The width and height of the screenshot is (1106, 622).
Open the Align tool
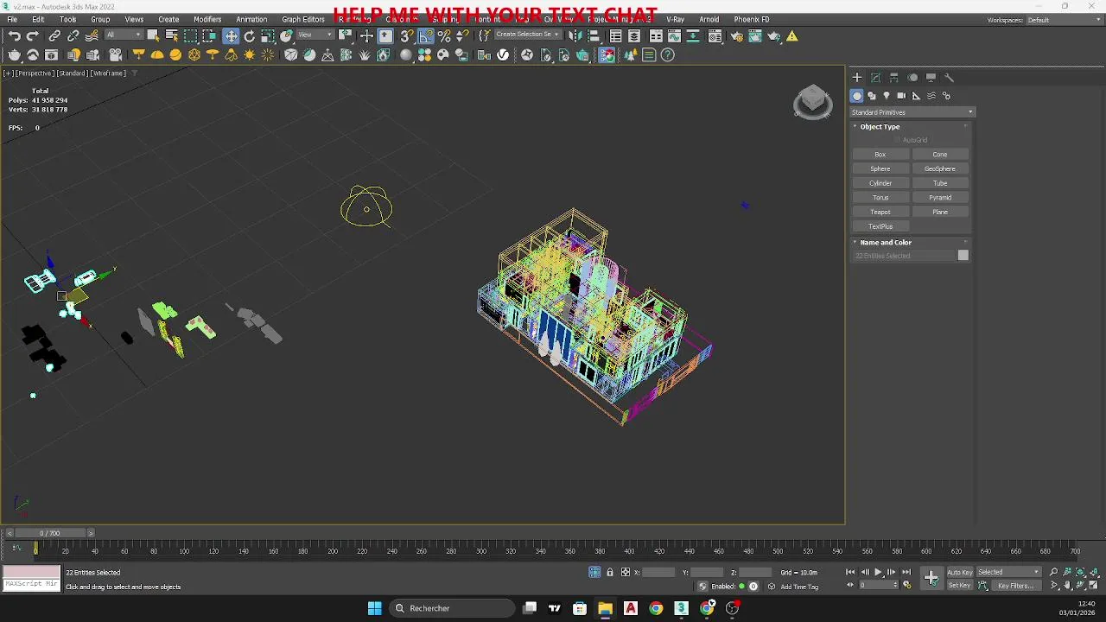pos(594,35)
